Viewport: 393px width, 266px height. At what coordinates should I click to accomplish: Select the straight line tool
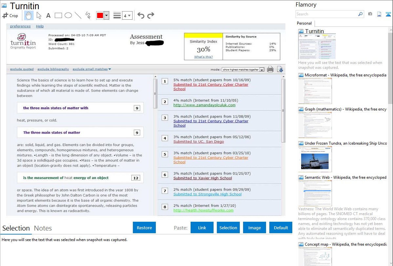(x=78, y=15)
